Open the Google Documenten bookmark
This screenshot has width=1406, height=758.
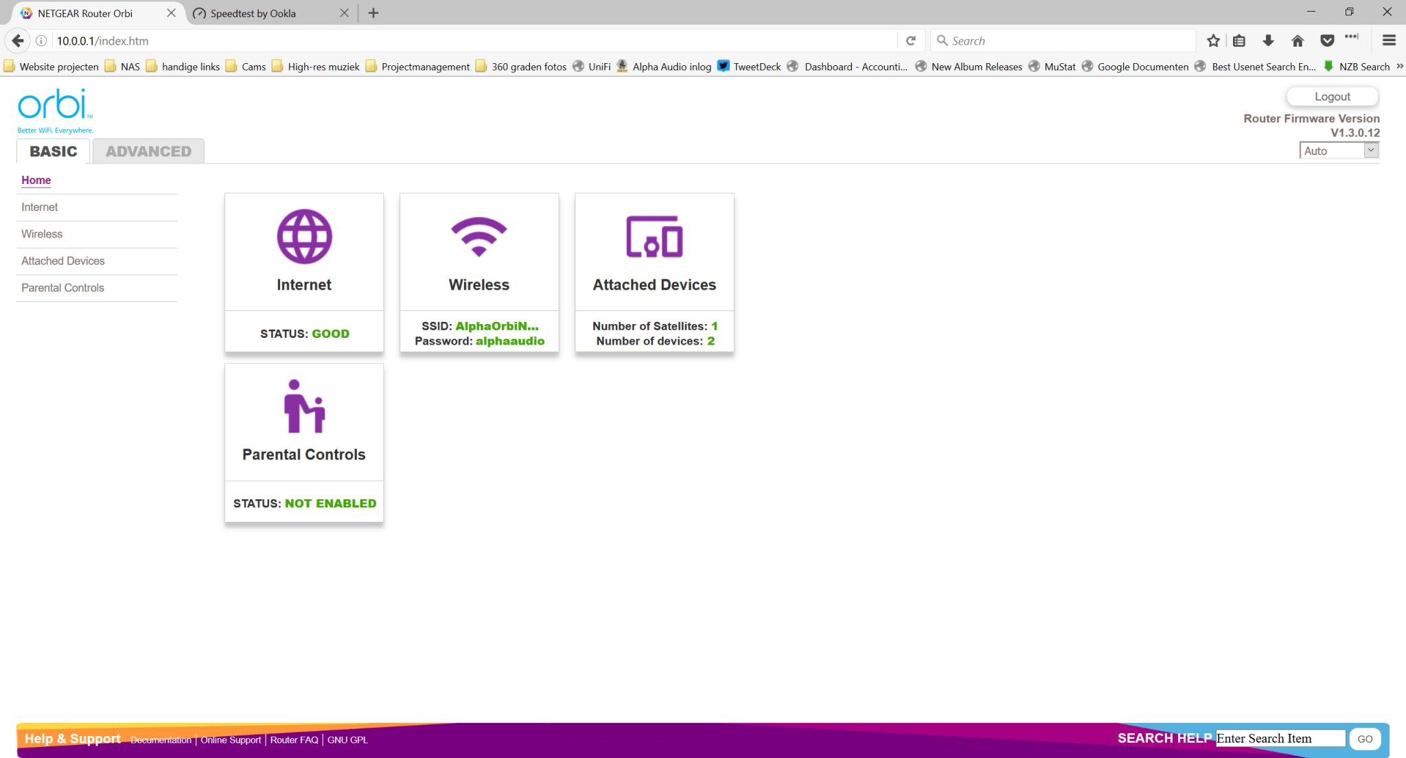pos(1135,66)
